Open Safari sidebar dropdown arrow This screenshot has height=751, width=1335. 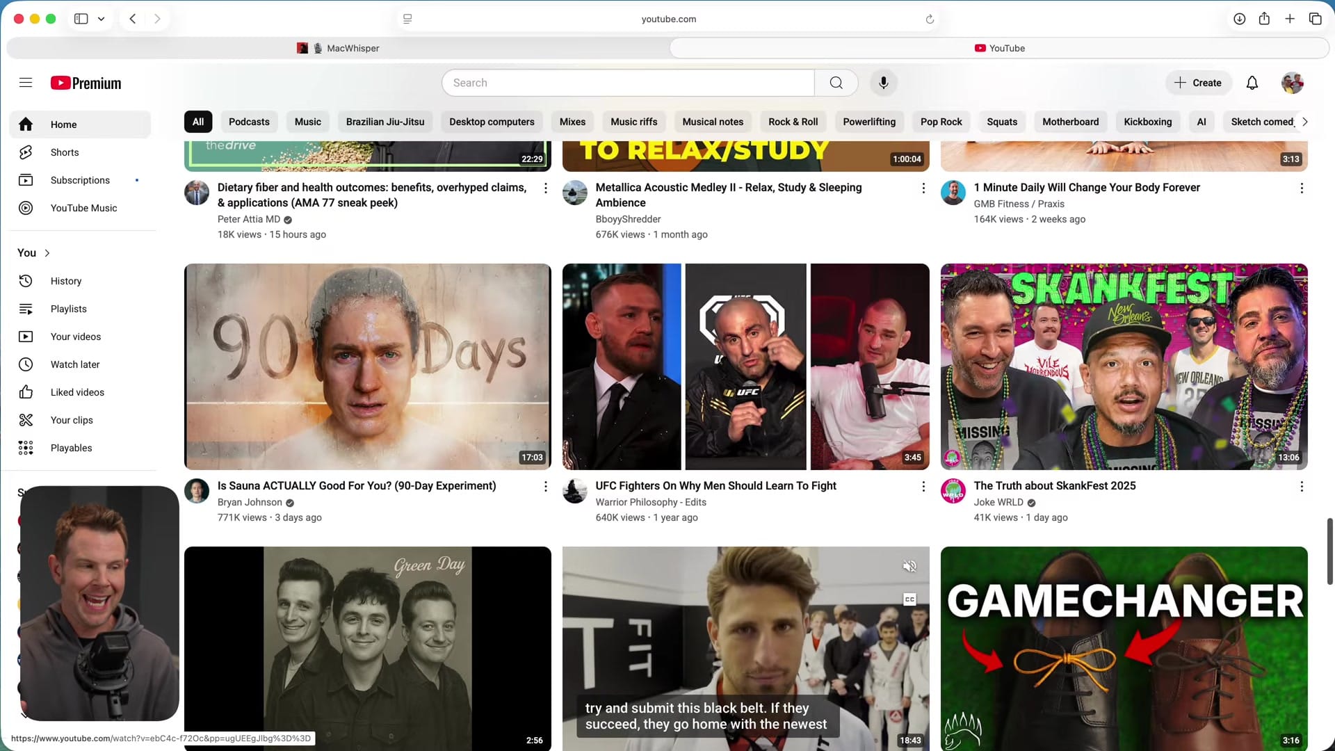coord(101,19)
